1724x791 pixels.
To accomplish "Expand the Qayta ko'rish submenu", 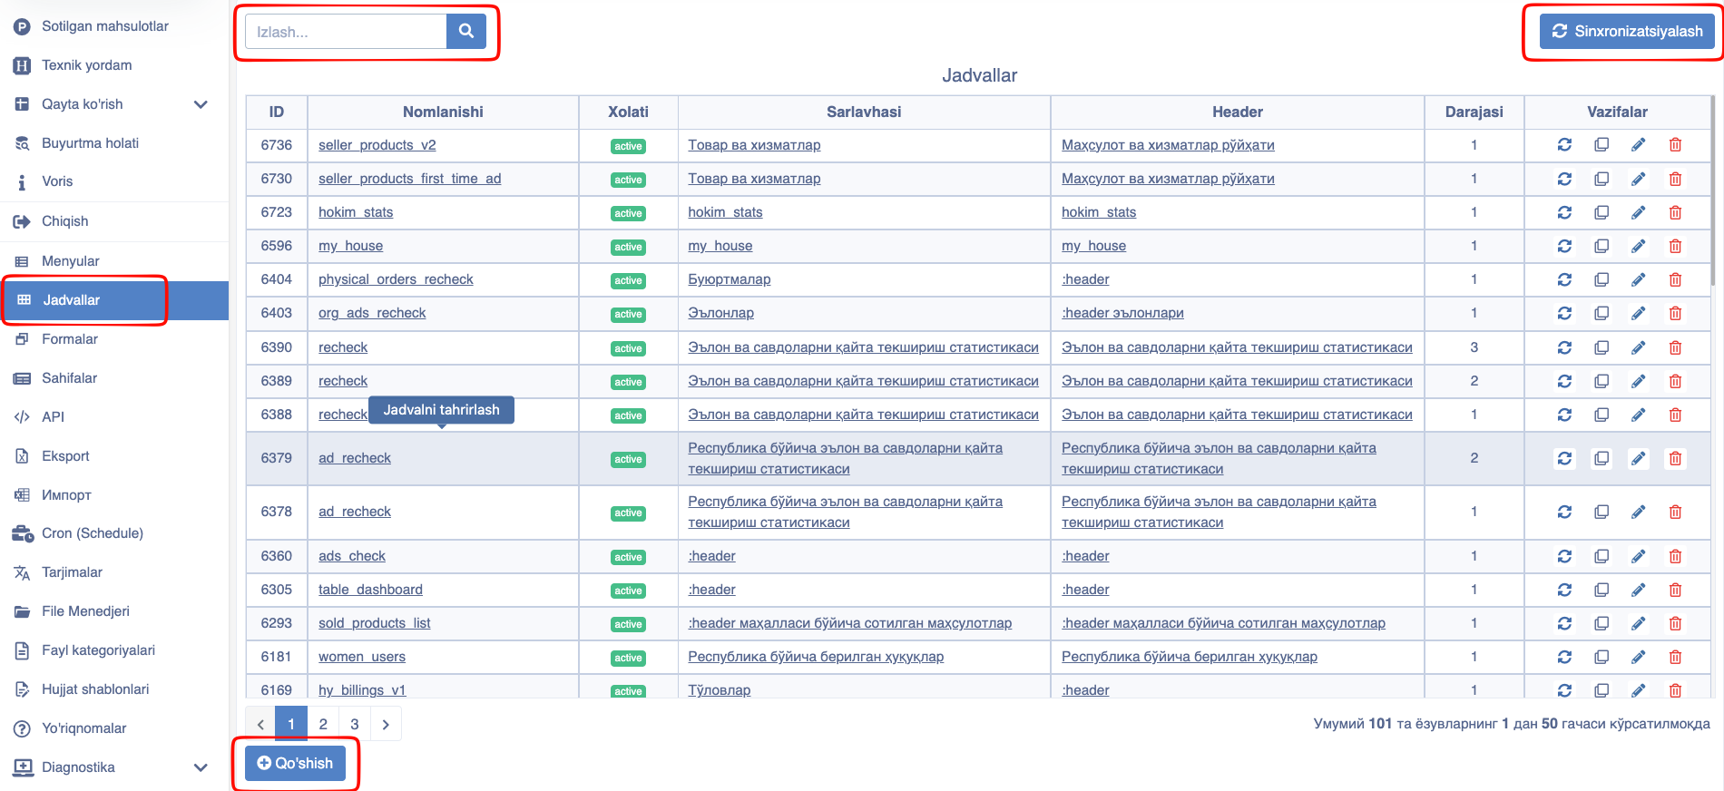I will click(x=201, y=104).
